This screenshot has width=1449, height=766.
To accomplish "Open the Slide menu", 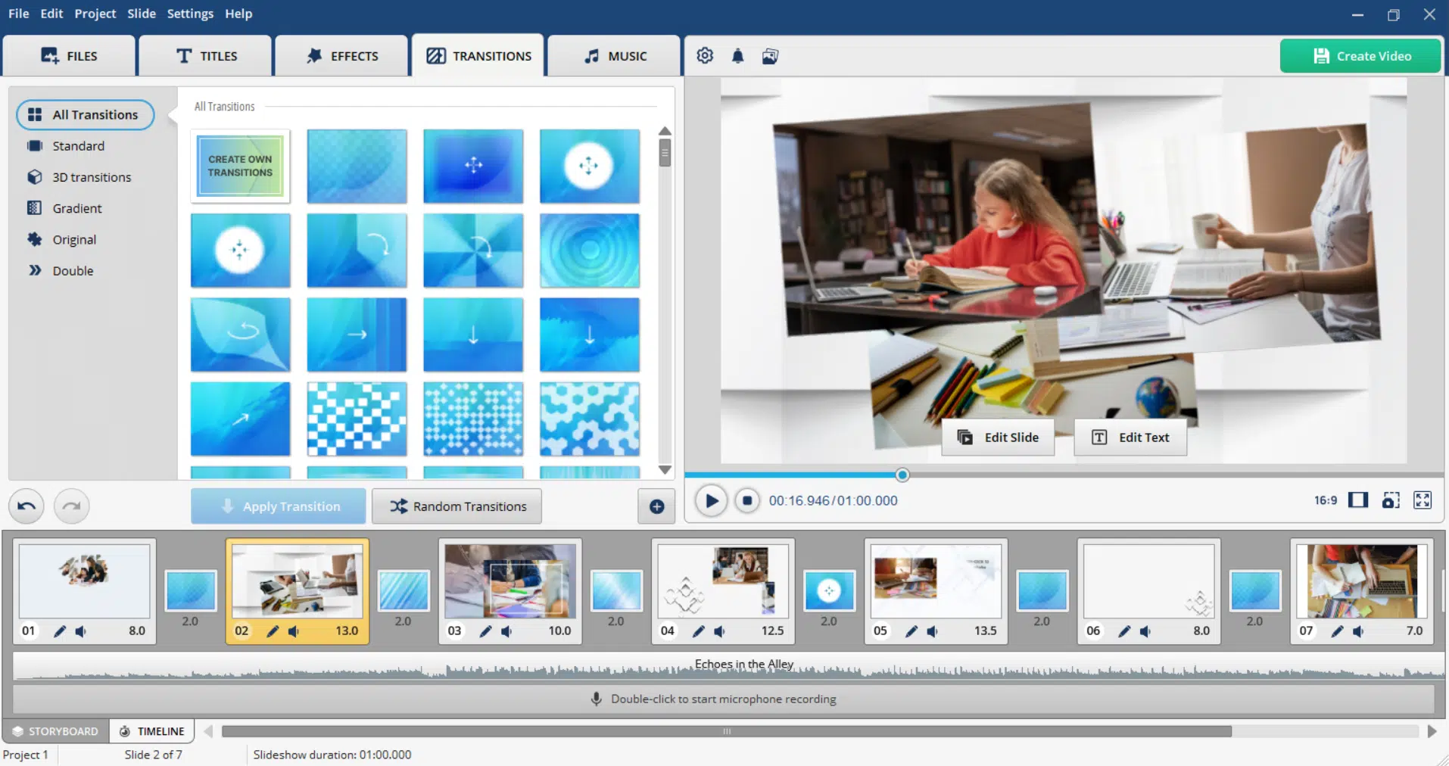I will [141, 14].
